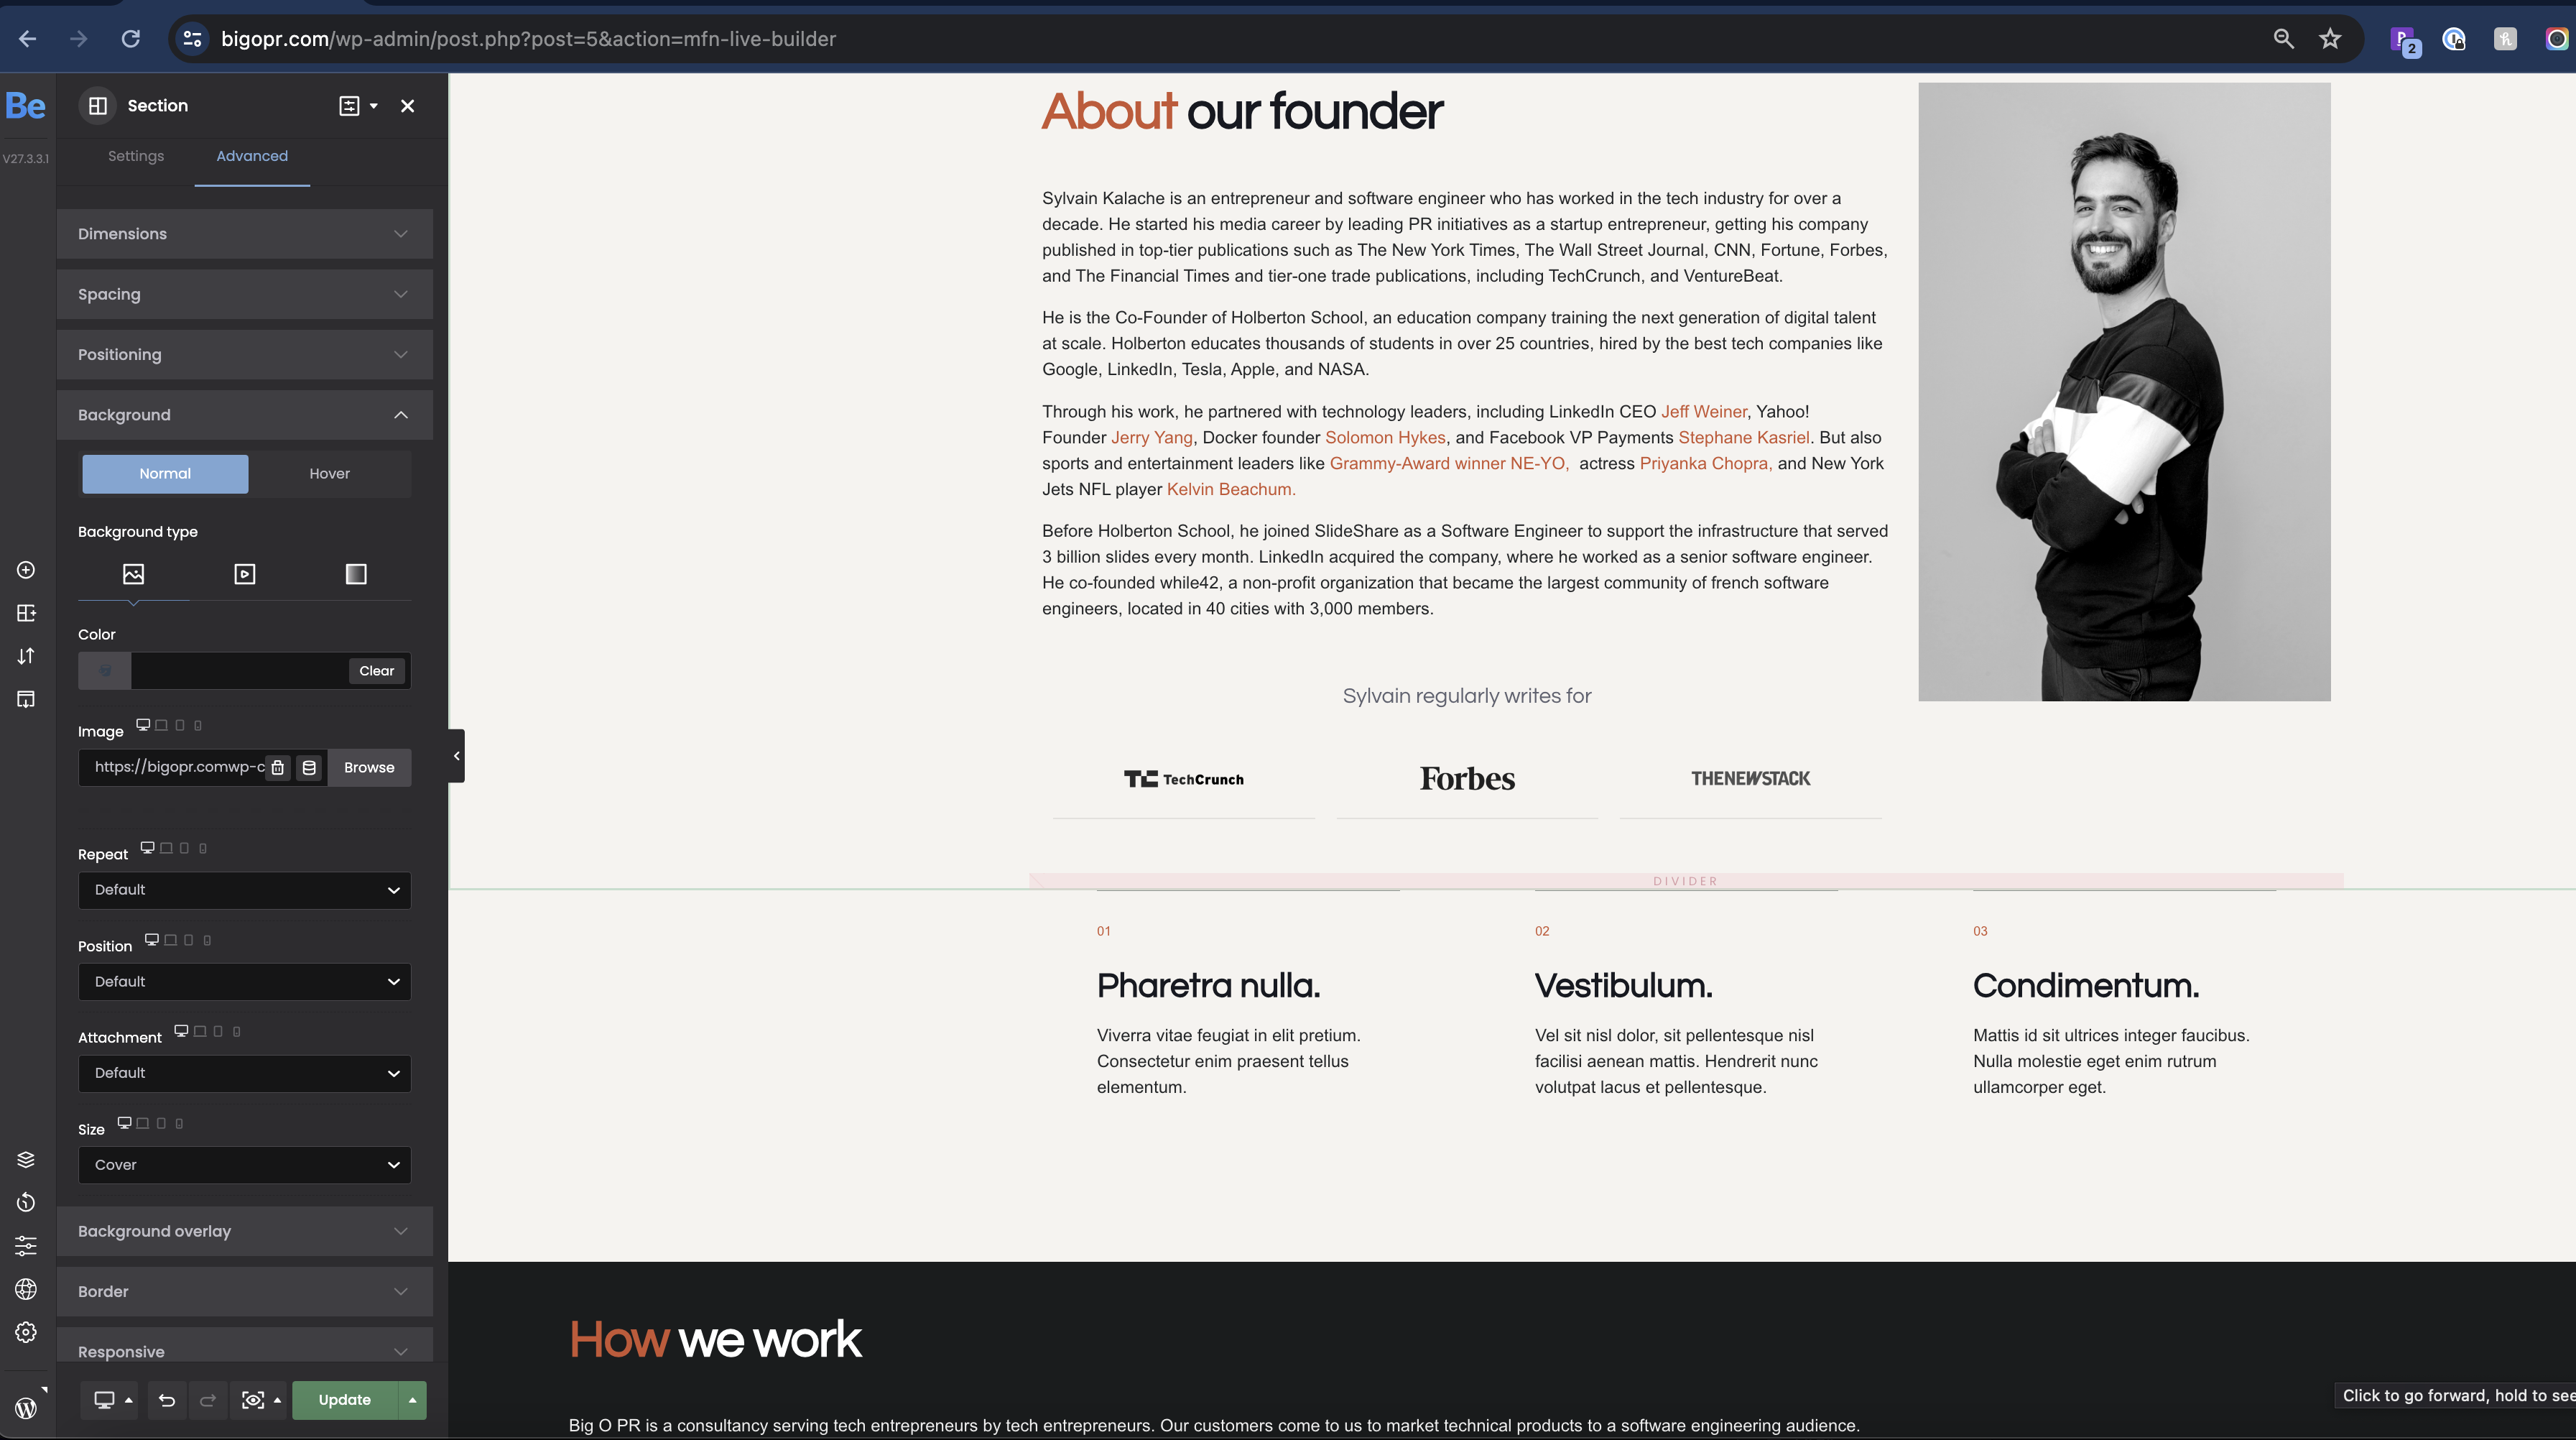Click the import/export arrows icon in sidebar

[23, 655]
